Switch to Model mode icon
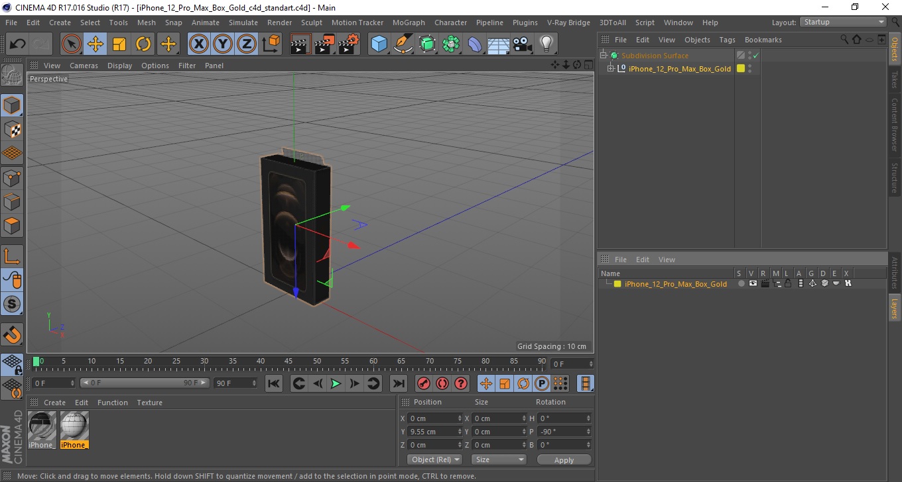 [12, 105]
